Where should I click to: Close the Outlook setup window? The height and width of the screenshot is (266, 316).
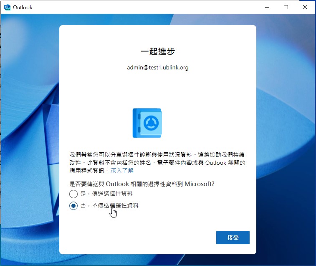tap(305, 7)
